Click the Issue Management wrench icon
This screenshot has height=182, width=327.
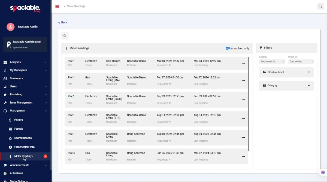click(5, 103)
